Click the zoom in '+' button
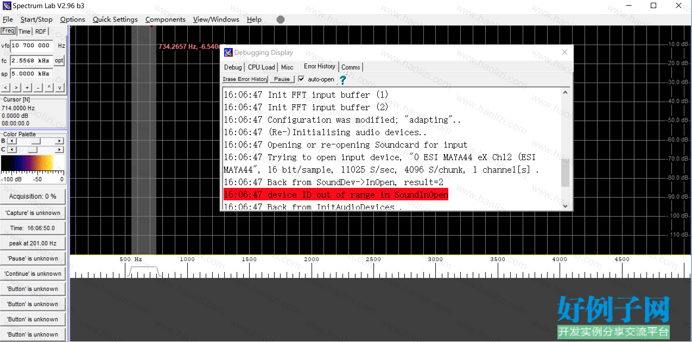The height and width of the screenshot is (342, 692). click(27, 87)
